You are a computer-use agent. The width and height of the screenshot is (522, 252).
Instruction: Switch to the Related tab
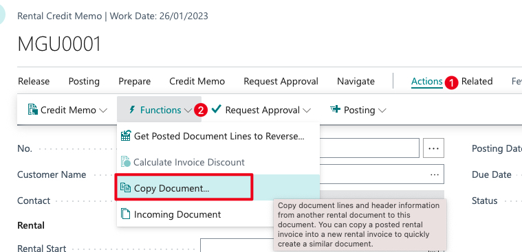click(477, 82)
